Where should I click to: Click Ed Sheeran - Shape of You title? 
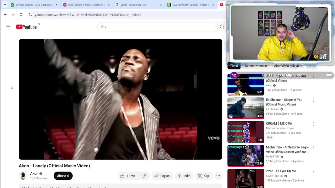point(284,102)
